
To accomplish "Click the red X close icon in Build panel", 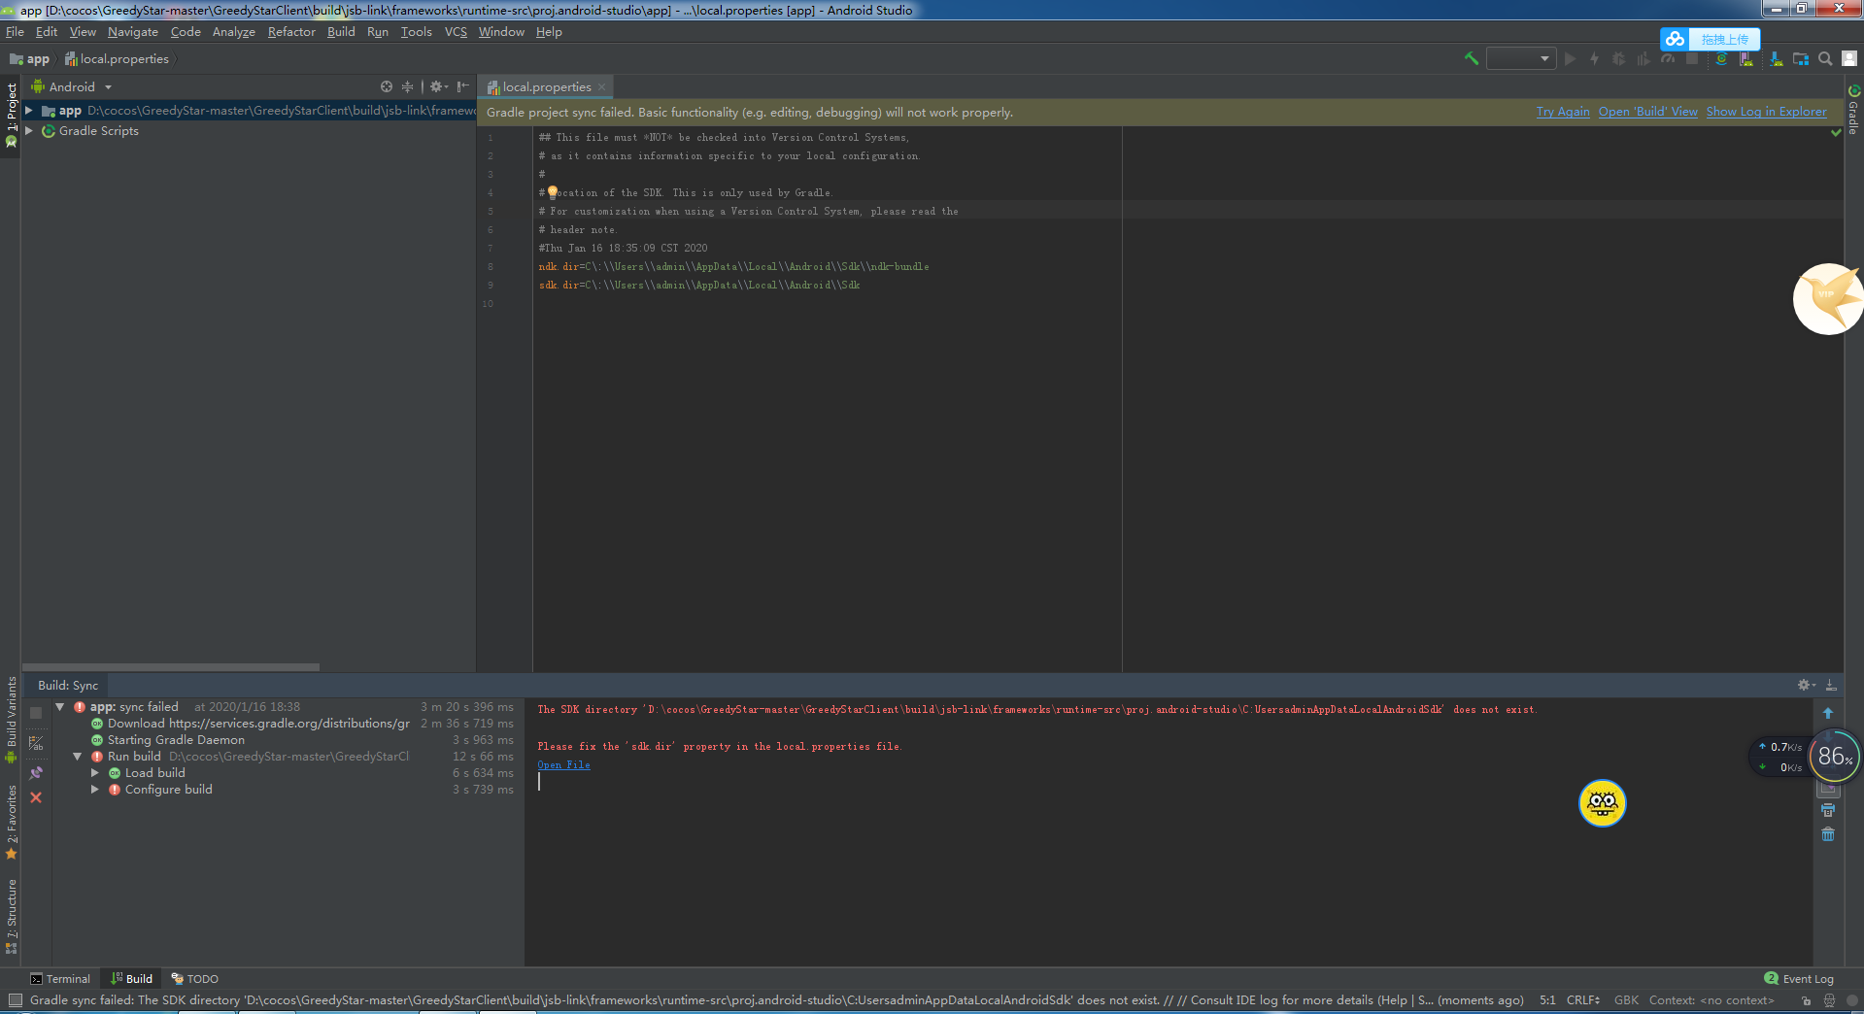I will 36,797.
